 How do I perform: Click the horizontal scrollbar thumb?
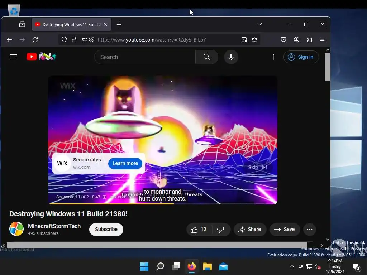pos(157,245)
